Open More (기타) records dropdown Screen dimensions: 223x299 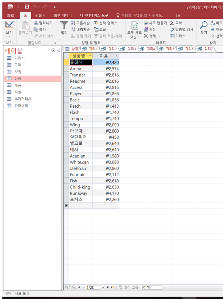177,36
